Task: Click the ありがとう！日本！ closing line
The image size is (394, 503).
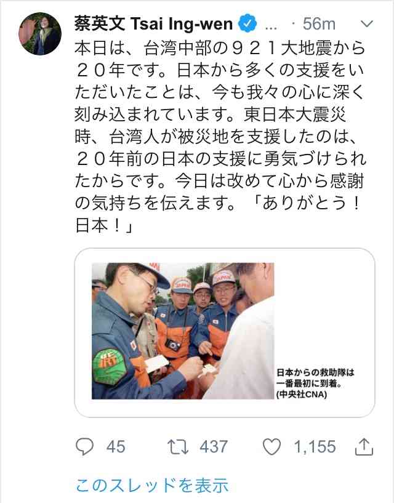Action: [x=218, y=214]
